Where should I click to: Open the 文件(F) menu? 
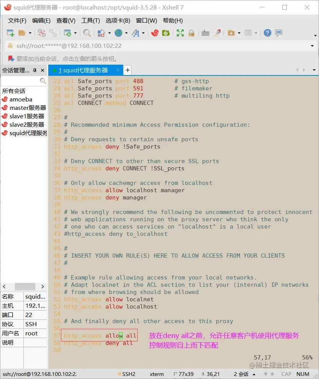[17, 21]
